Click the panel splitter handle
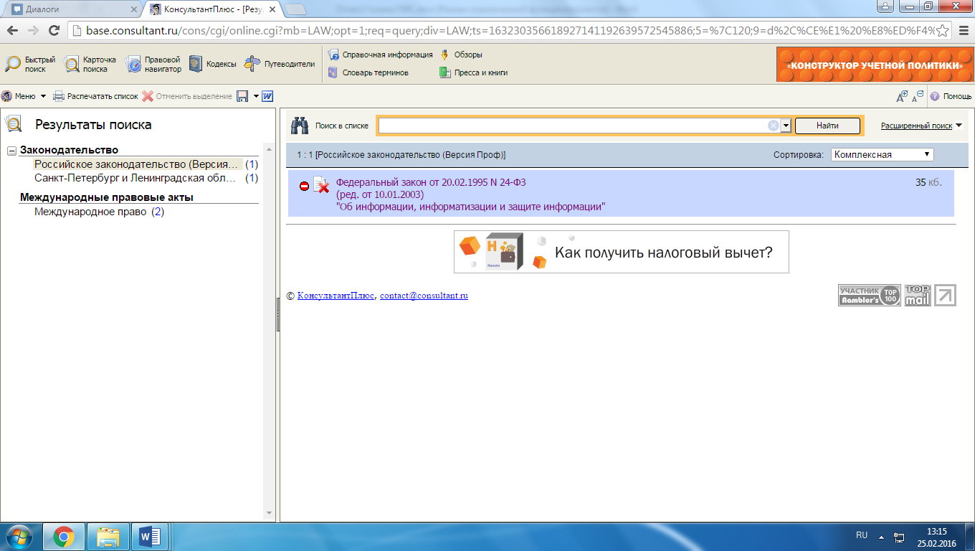The image size is (975, 551). tap(277, 314)
